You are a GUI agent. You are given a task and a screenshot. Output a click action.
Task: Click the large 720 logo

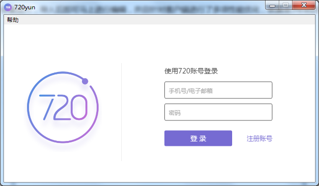[x=63, y=107]
